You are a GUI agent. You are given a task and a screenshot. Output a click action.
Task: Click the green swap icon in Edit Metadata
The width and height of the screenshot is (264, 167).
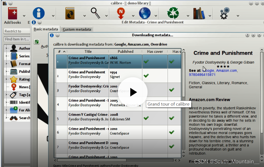click(36, 42)
